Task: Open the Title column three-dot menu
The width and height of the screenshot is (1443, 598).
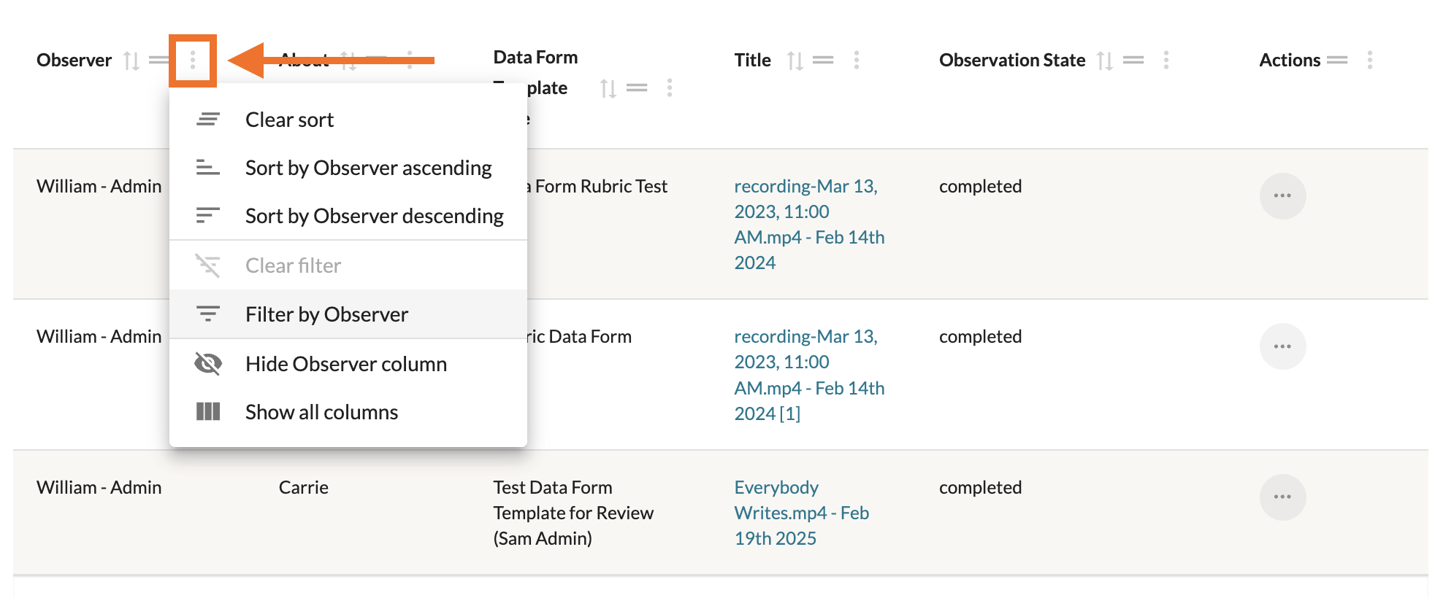Action: coord(856,61)
